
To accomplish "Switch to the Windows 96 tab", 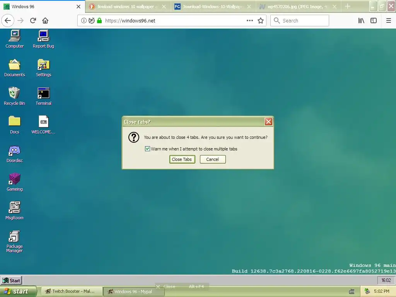I will [x=42, y=7].
